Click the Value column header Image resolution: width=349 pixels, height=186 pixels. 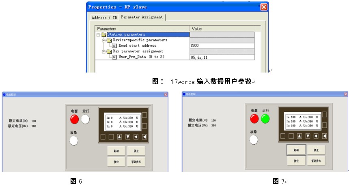click(222, 29)
